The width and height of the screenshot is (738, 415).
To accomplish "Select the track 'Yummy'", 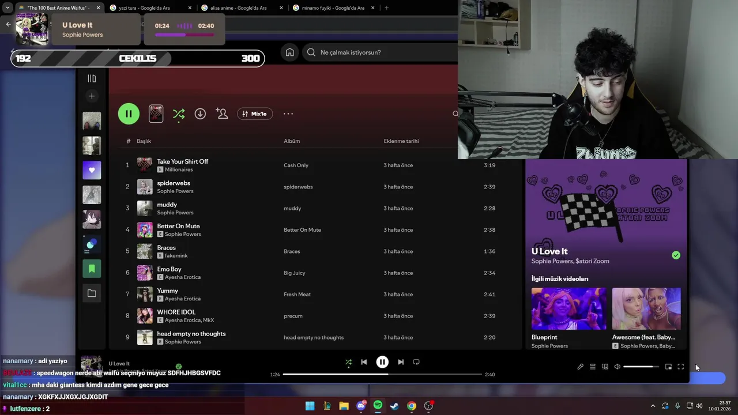I will tap(167, 290).
